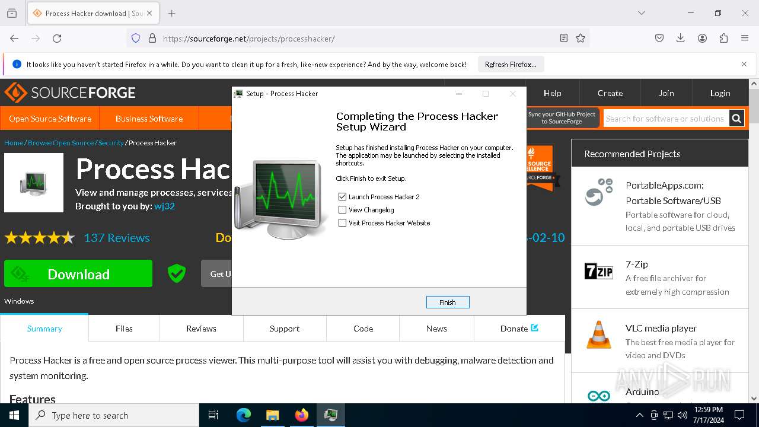Switch to the Code tab
Image resolution: width=759 pixels, height=427 pixels.
(x=363, y=329)
